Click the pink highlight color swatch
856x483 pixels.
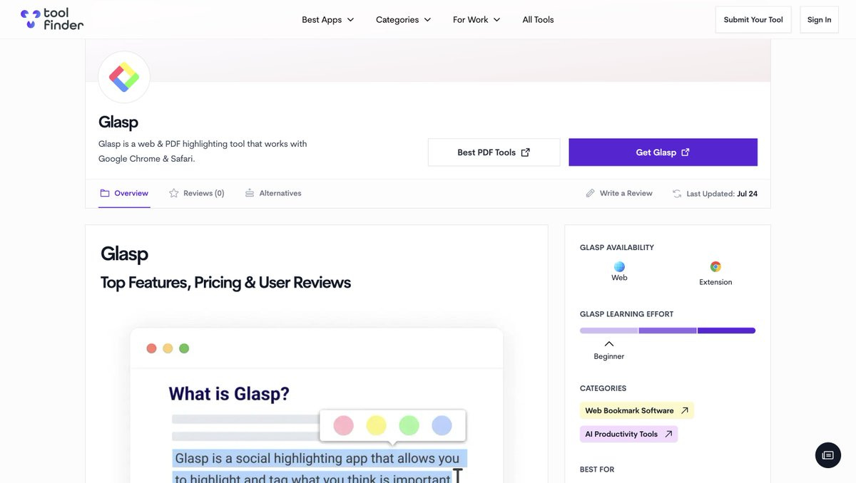point(344,425)
